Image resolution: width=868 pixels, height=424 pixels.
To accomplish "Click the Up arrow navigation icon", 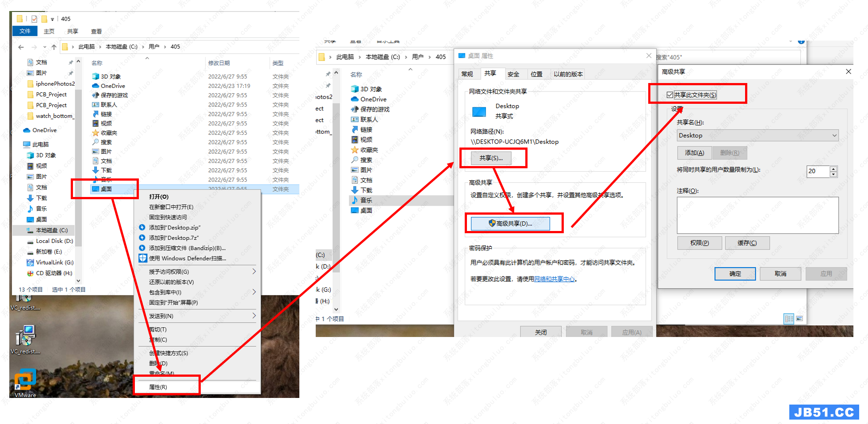I will pyautogui.click(x=54, y=47).
